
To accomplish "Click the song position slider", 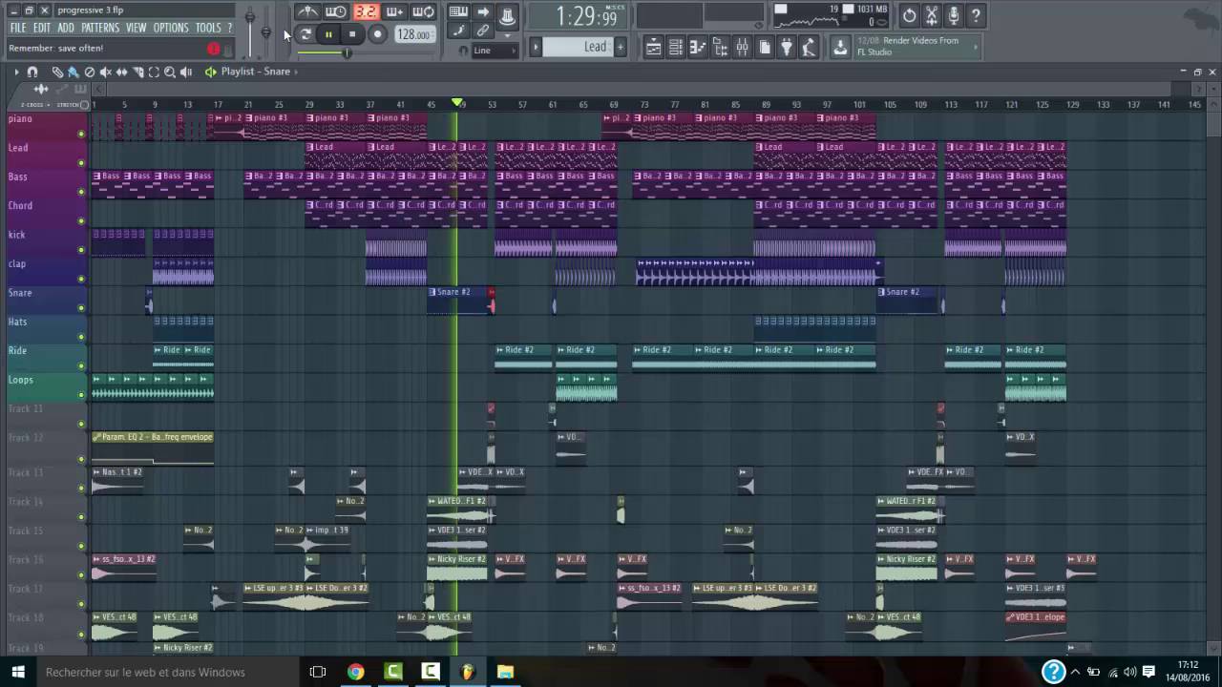I will coord(348,52).
